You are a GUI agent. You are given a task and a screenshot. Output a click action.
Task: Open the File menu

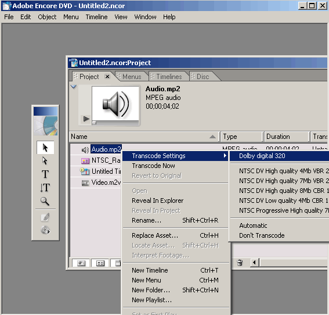tap(9, 17)
